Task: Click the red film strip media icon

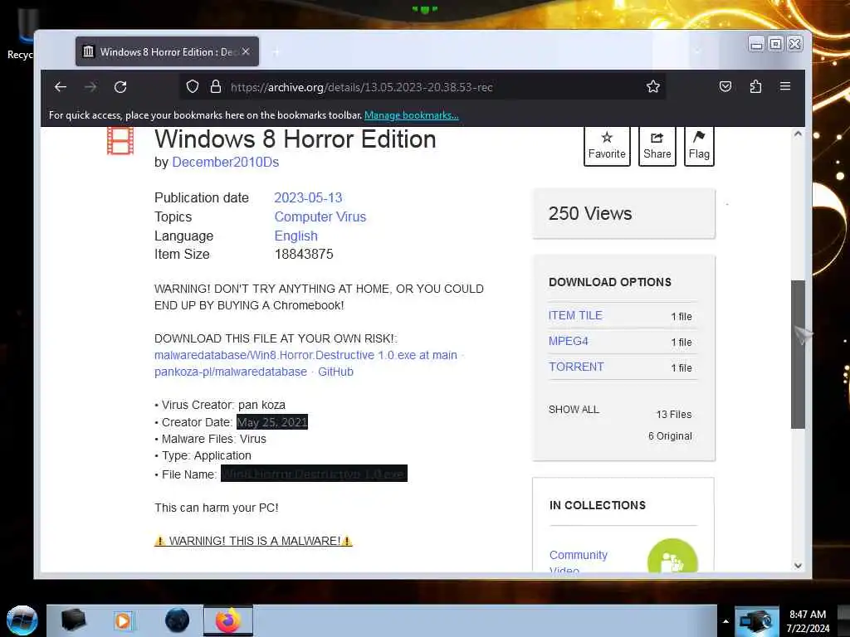Action: point(120,141)
